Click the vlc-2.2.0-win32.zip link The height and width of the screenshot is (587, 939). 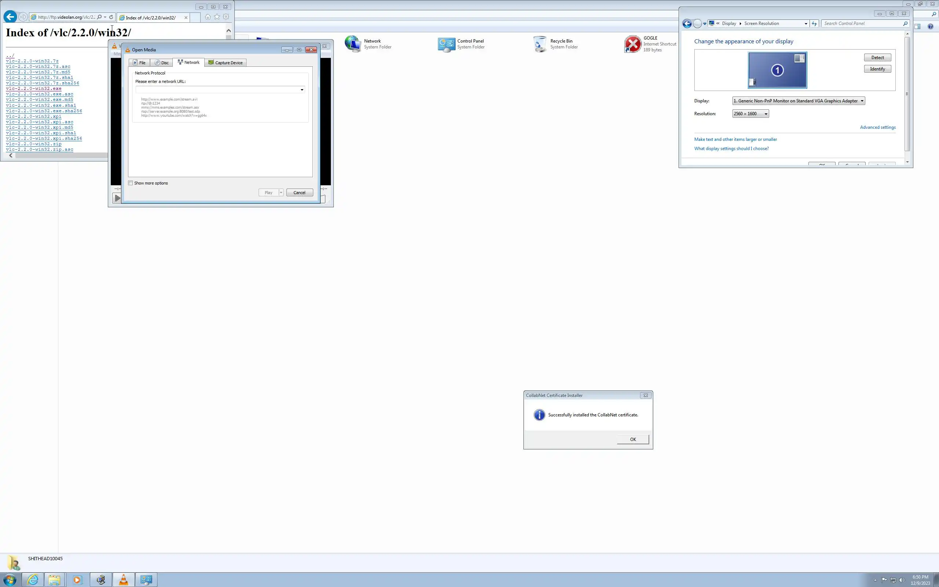pyautogui.click(x=34, y=144)
